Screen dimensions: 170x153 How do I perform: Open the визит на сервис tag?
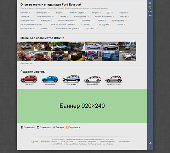78,13
